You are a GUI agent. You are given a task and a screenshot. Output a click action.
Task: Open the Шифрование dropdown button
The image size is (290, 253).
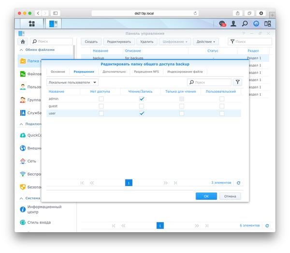[175, 42]
